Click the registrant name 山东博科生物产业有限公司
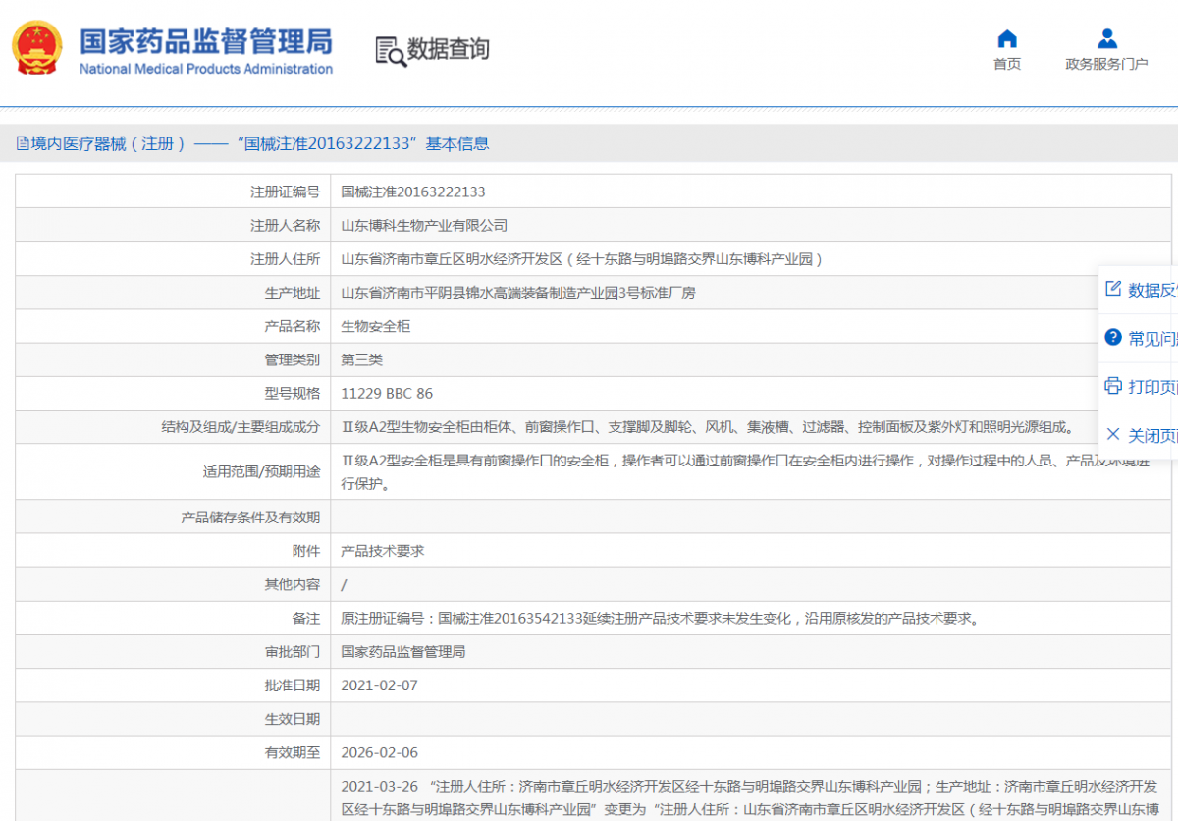Image resolution: width=1178 pixels, height=821 pixels. point(424,225)
